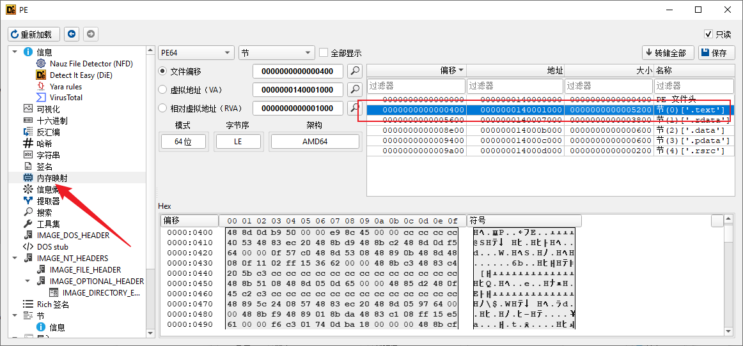Open VirusTotal in the sidebar
The width and height of the screenshot is (743, 346).
point(66,98)
